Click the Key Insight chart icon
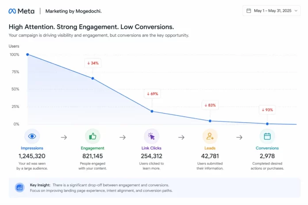The image size is (308, 205). (x=19, y=187)
